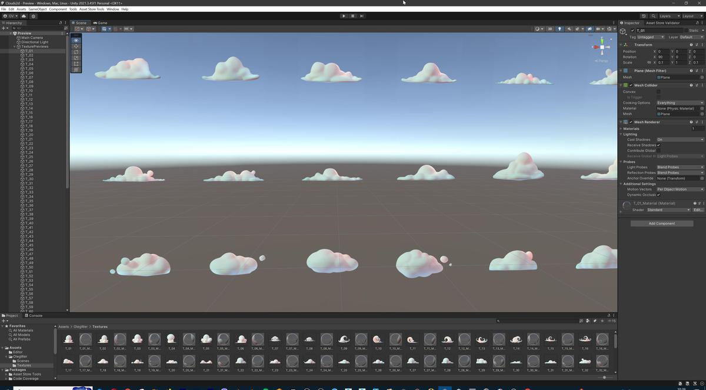Click the Add Component button

point(662,223)
